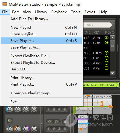Image resolution: width=120 pixels, height=133 pixels.
Task: Click the A#m key in the :51 row
Action: (x=97, y=68)
